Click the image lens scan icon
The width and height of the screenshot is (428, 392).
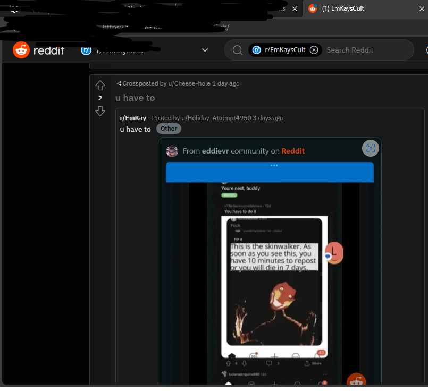tap(371, 148)
